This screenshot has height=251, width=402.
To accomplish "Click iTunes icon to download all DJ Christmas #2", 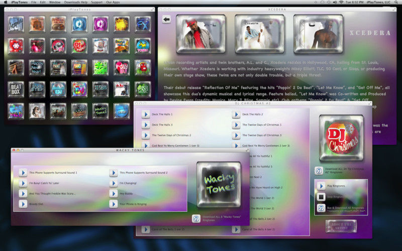I will pos(319,171).
